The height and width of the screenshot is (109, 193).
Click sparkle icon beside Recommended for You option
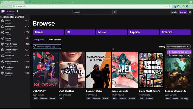(x=169, y=52)
